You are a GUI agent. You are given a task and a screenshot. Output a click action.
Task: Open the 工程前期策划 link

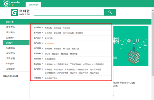(50, 59)
